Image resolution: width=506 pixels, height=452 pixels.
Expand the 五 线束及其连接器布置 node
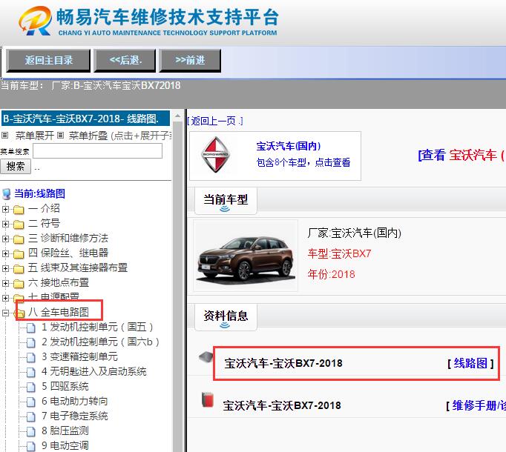[5, 268]
